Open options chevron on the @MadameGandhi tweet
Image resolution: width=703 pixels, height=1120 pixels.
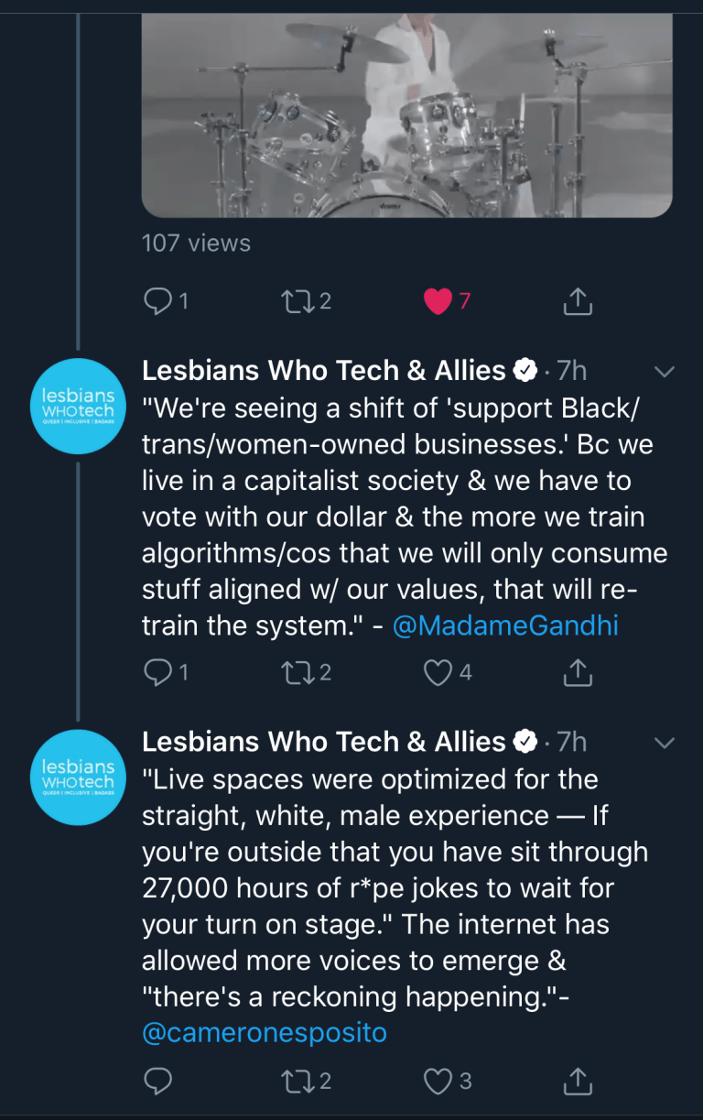(x=665, y=371)
